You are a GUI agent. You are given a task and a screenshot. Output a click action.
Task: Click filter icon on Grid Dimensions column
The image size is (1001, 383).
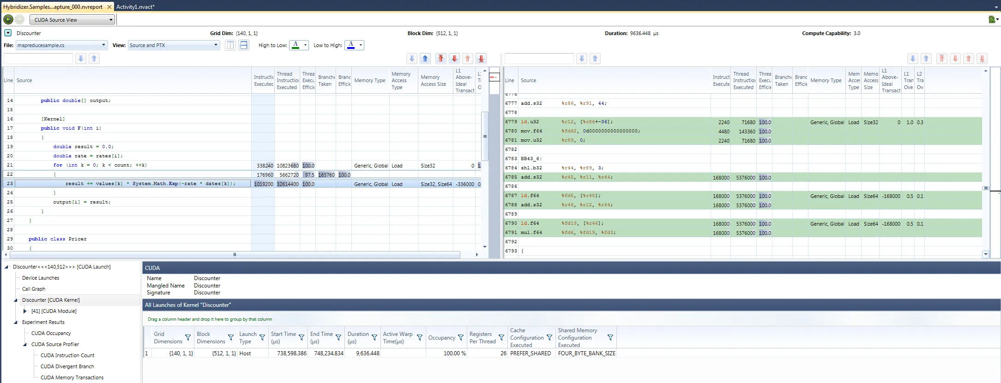pyautogui.click(x=188, y=338)
